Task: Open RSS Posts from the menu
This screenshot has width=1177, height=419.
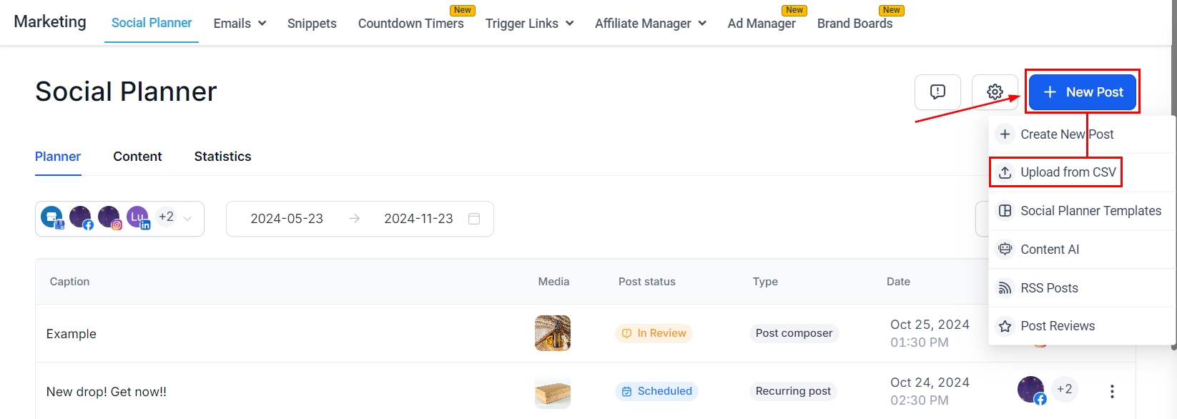Action: (1048, 288)
